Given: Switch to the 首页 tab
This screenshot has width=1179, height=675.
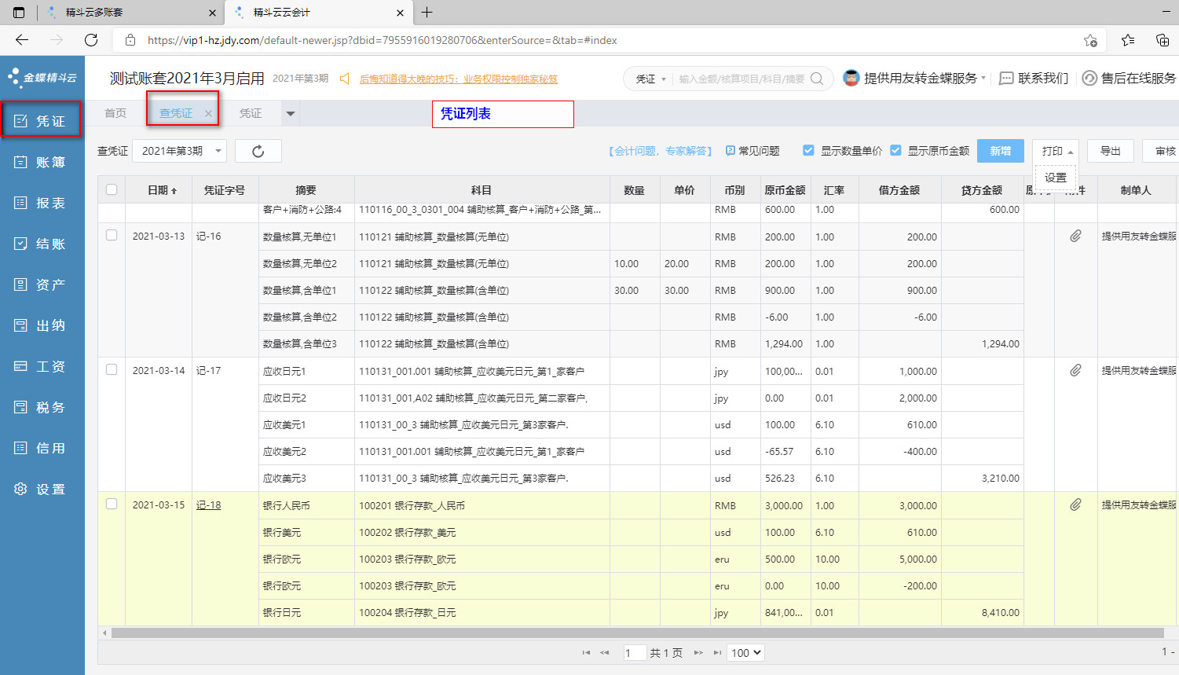Looking at the screenshot, I should 115,113.
